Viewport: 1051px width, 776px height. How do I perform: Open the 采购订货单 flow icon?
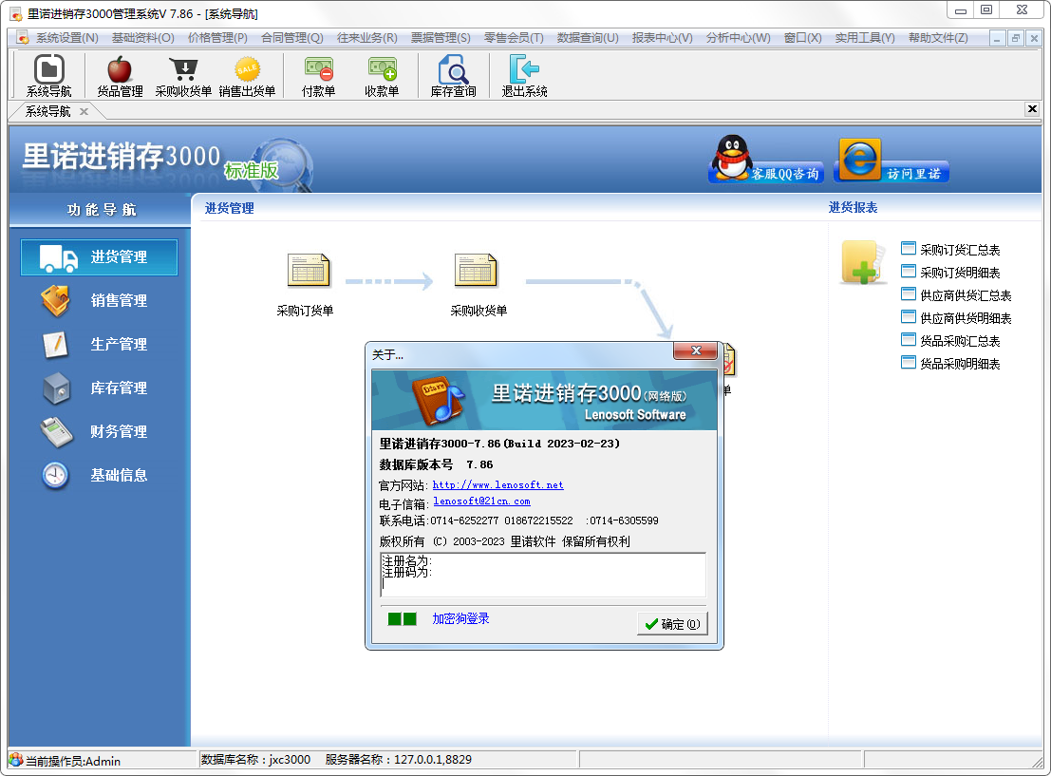(x=309, y=271)
